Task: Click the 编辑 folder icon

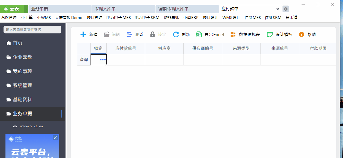Action: point(106,34)
